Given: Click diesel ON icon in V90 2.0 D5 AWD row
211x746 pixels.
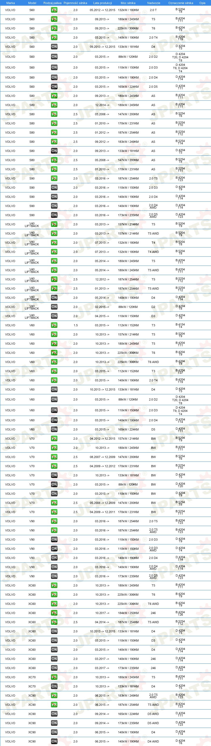Looking at the screenshot, I should pyautogui.click(x=54, y=576).
